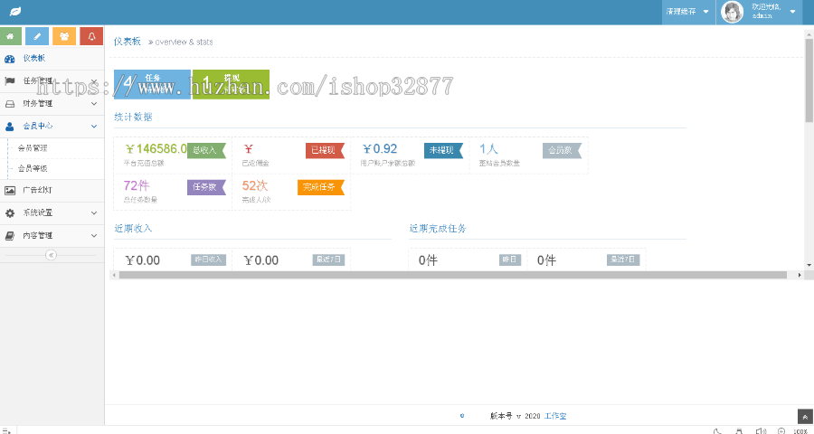This screenshot has height=434, width=814.
Task: Click the vertical scrollbar thumb
Action: 809,79
